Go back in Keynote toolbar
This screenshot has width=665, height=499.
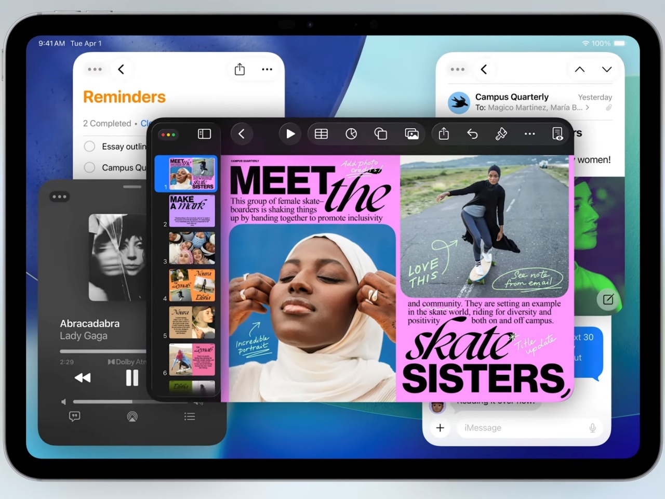[x=242, y=134]
